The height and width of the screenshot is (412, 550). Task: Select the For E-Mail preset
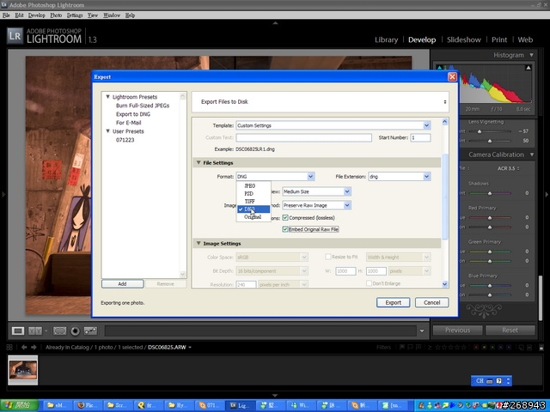[128, 123]
